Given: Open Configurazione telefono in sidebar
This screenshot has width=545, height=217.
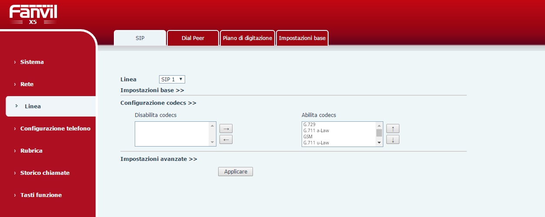Looking at the screenshot, I should pos(55,128).
